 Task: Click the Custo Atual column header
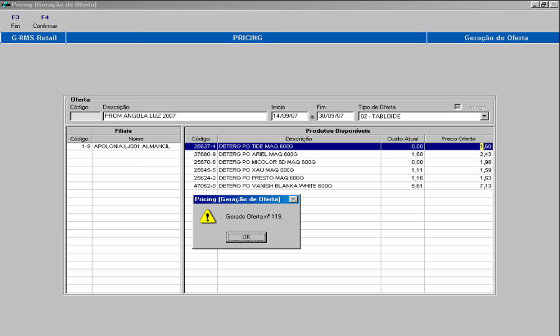403,139
